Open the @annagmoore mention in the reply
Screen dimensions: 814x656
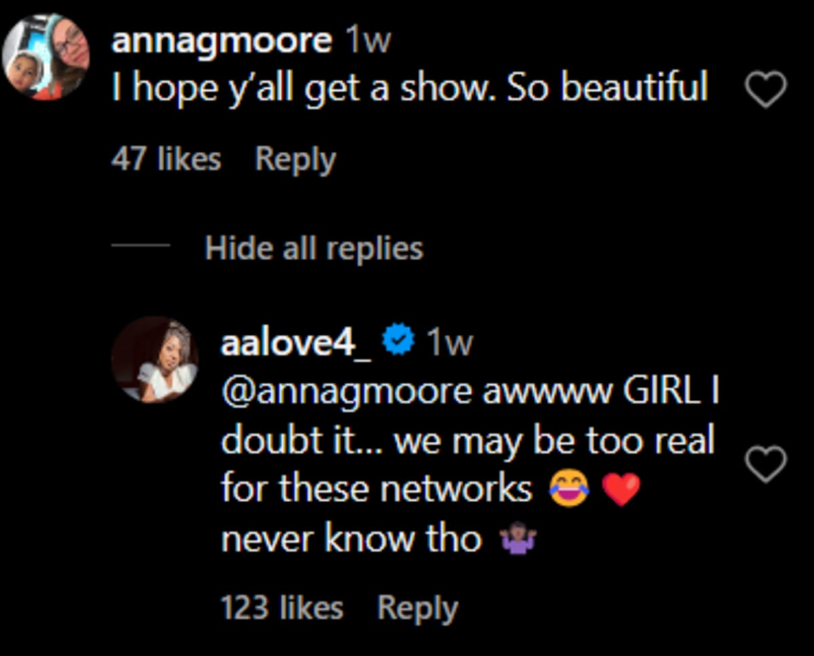click(346, 392)
